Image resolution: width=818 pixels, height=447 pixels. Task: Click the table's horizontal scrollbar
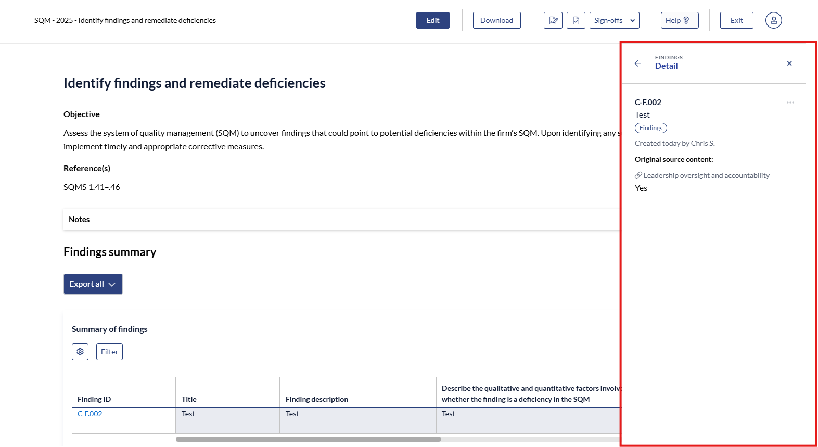click(x=308, y=439)
